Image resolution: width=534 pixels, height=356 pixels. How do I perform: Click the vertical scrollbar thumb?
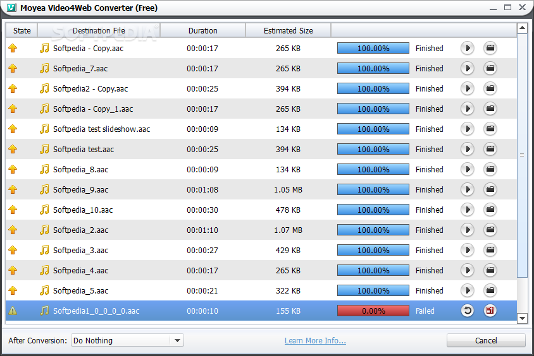(522, 155)
